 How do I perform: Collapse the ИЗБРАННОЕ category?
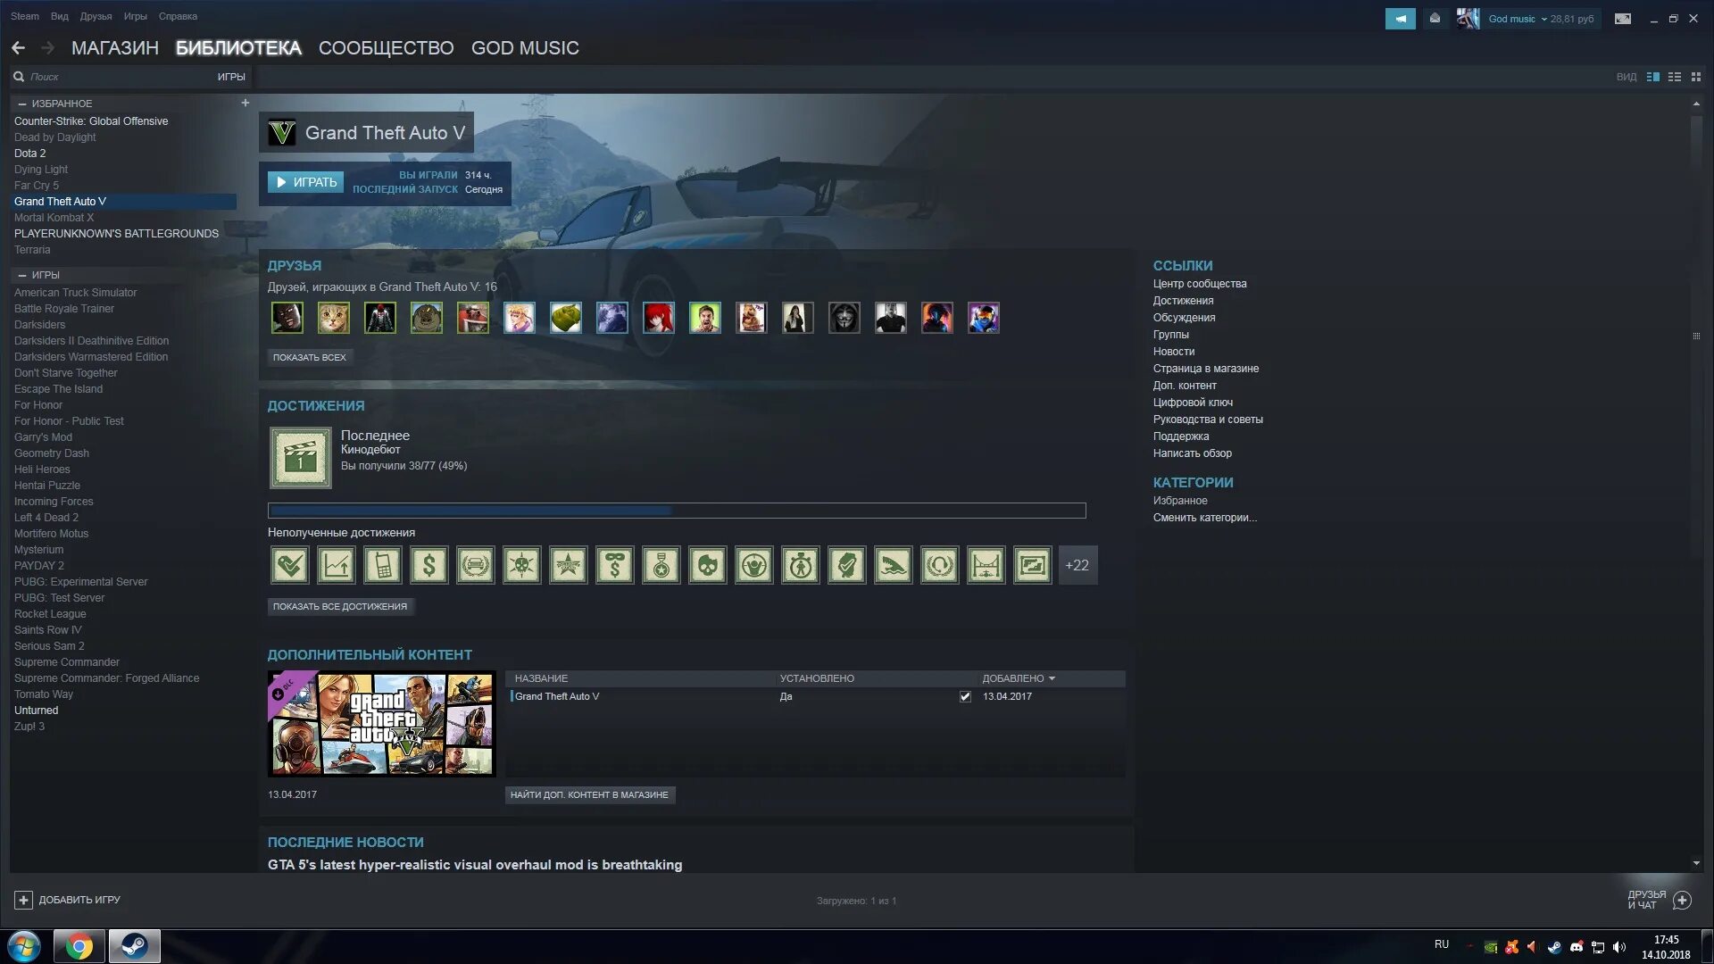point(22,104)
